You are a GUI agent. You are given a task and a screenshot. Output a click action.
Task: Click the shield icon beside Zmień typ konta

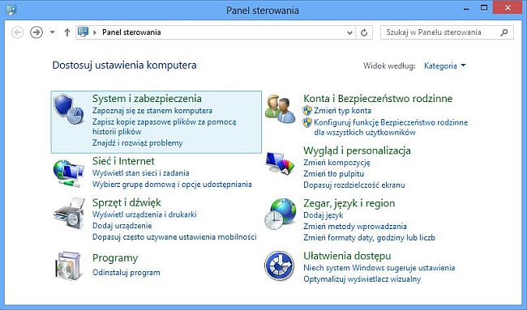(x=307, y=110)
